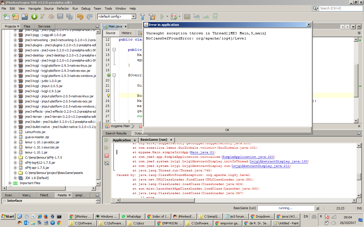The width and height of the screenshot is (364, 227).
Task: Expand the Important Files tree node
Action: coord(10,183)
